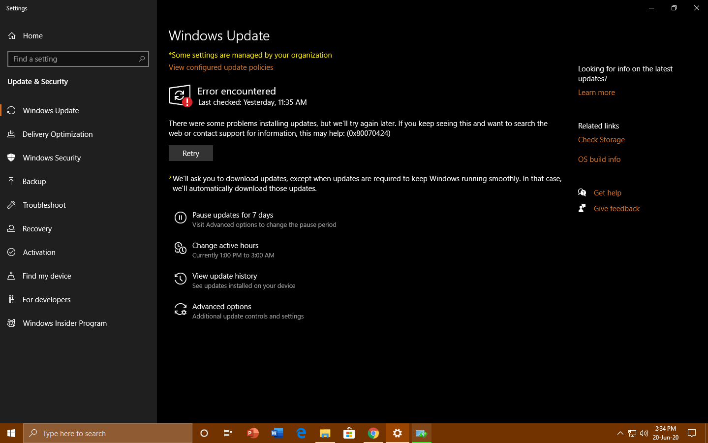The width and height of the screenshot is (708, 443).
Task: Click the Retry button
Action: [191, 153]
